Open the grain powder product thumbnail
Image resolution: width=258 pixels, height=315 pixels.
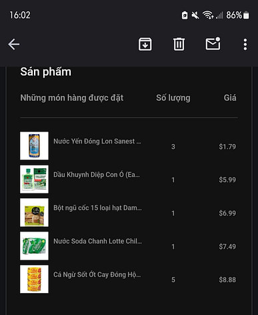coord(34,212)
